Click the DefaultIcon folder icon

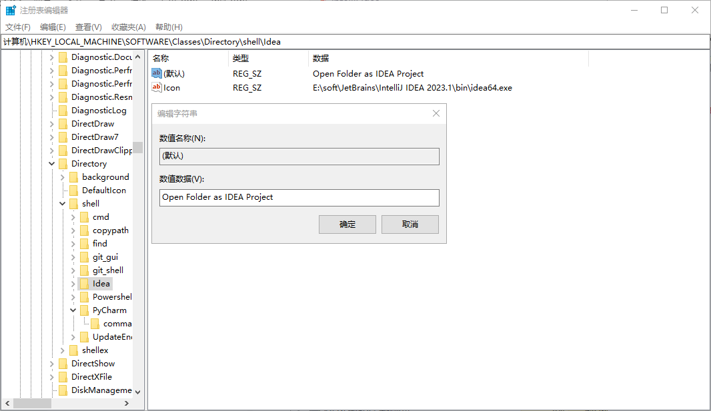pos(73,191)
